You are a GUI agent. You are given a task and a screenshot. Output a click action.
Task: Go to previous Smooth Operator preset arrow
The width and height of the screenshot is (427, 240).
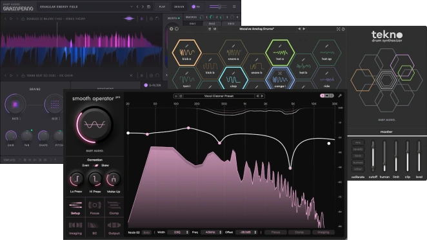click(x=257, y=96)
